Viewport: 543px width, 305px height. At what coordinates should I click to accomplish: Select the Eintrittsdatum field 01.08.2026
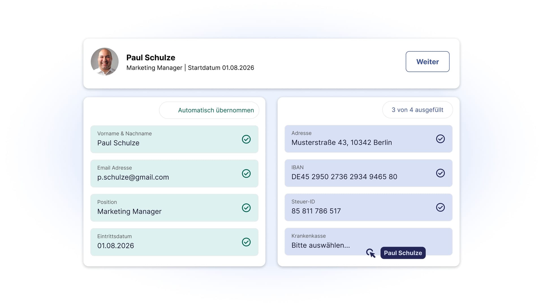click(x=174, y=242)
